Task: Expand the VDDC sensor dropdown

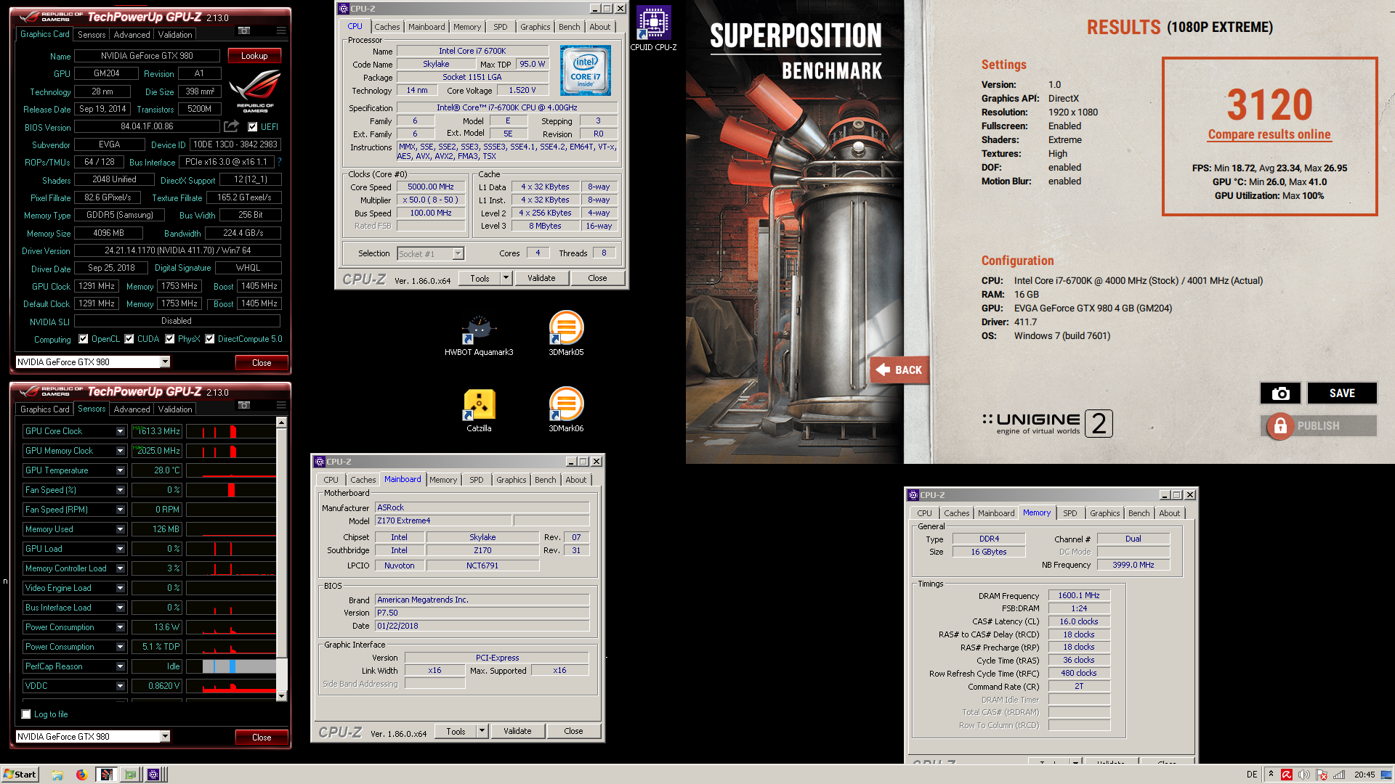Action: (x=120, y=686)
